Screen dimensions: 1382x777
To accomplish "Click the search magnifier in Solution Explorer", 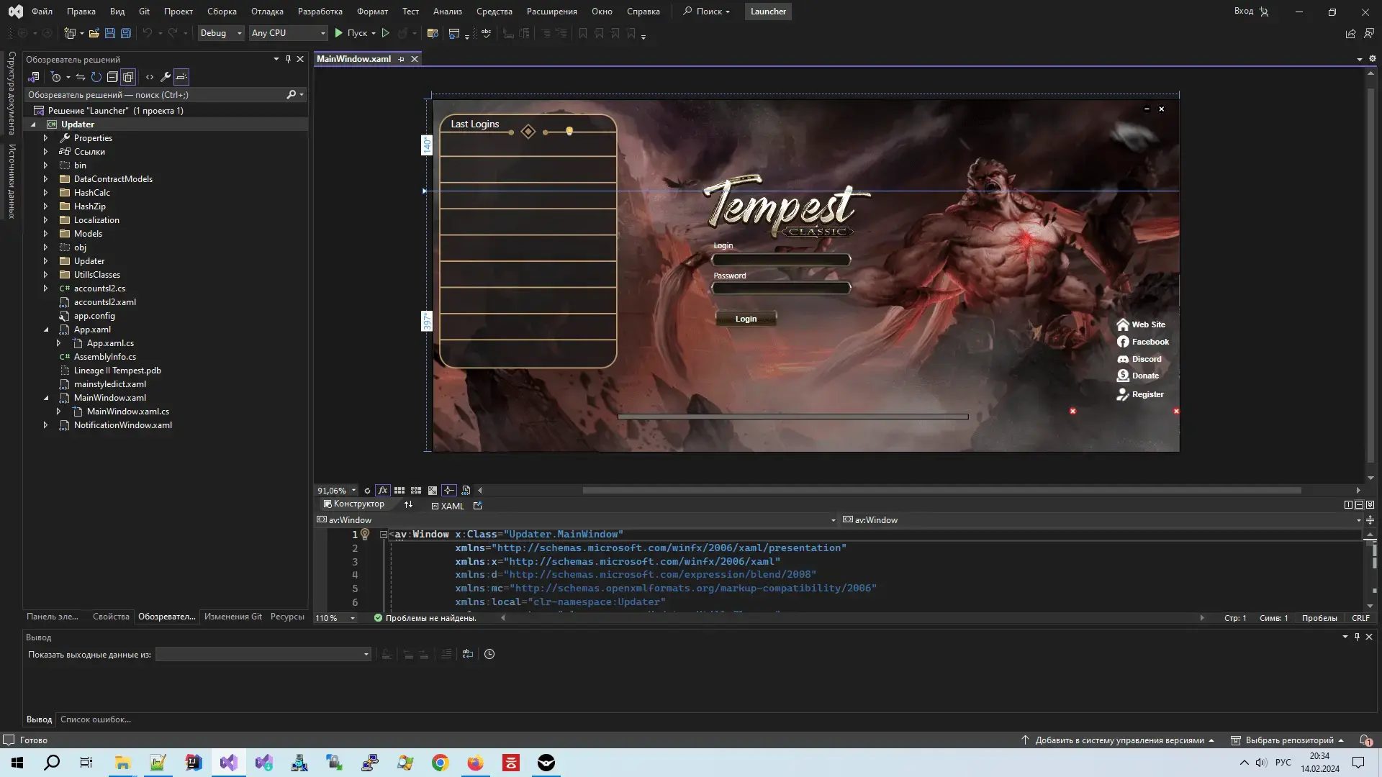I will click(x=292, y=95).
